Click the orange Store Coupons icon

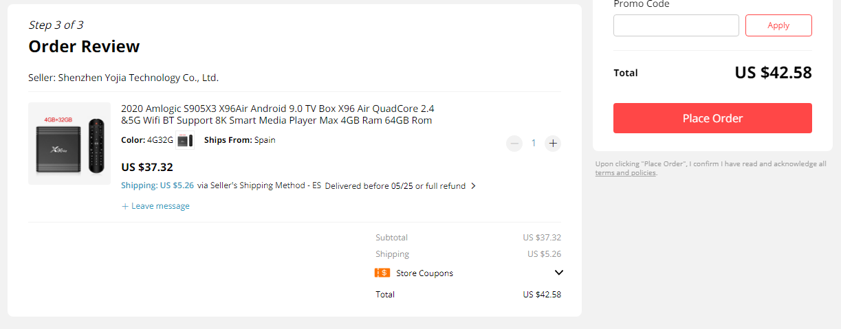pyautogui.click(x=382, y=273)
